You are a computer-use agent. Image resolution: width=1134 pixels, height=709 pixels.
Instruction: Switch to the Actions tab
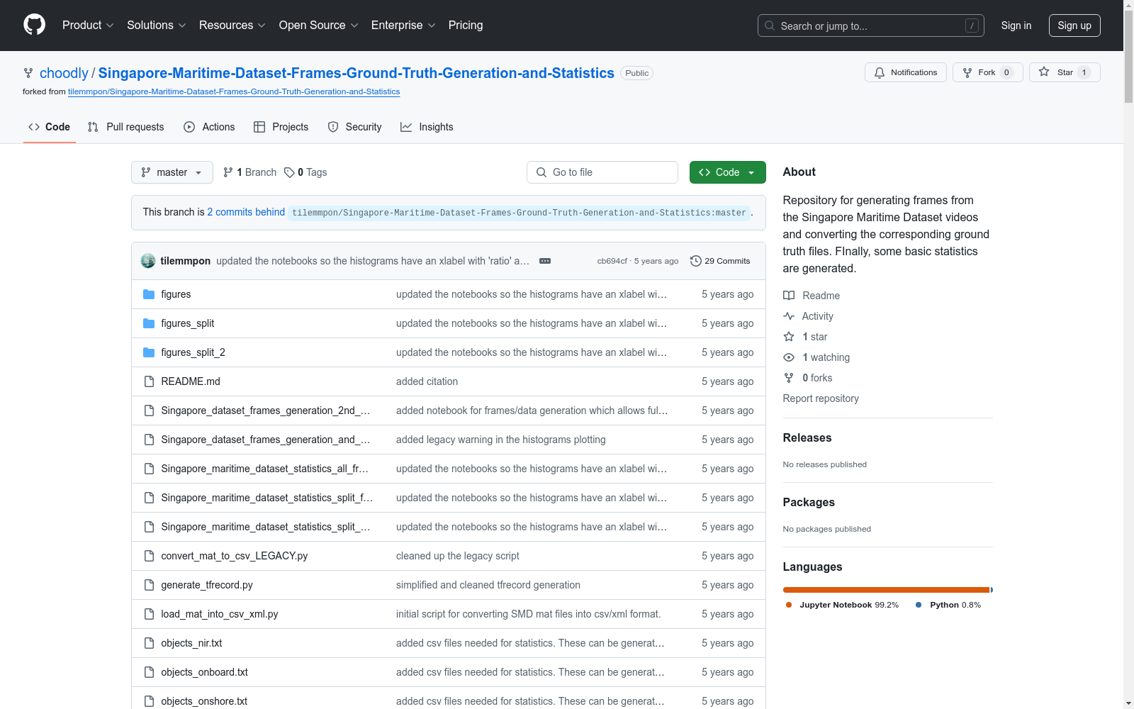(209, 127)
